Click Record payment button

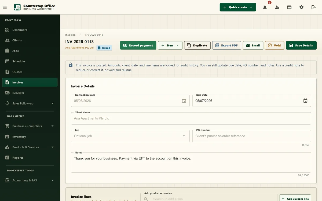tap(138, 45)
